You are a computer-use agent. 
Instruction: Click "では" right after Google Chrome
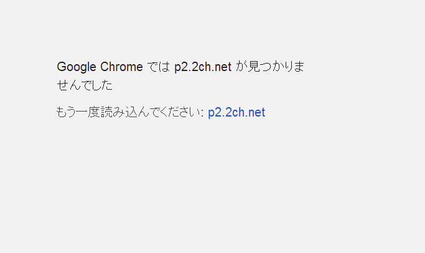[x=159, y=67]
